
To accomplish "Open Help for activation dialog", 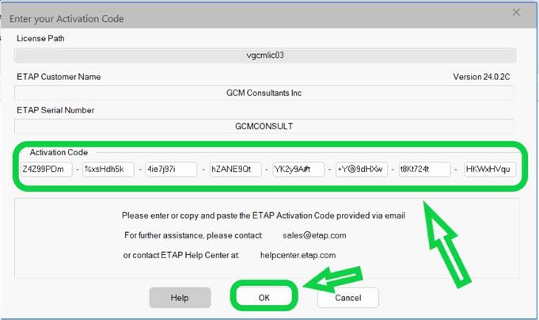I will click(180, 298).
